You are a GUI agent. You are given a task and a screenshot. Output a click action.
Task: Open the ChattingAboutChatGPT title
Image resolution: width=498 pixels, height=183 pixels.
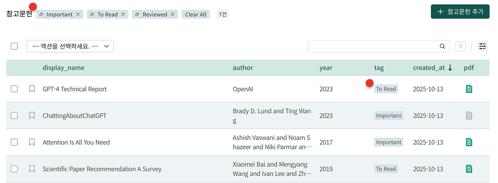pyautogui.click(x=75, y=115)
